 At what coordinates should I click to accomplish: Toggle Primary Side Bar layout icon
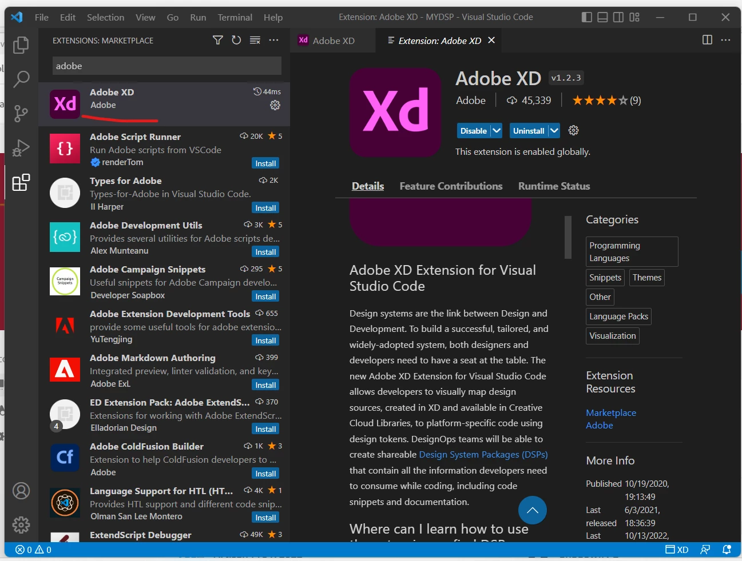point(587,17)
